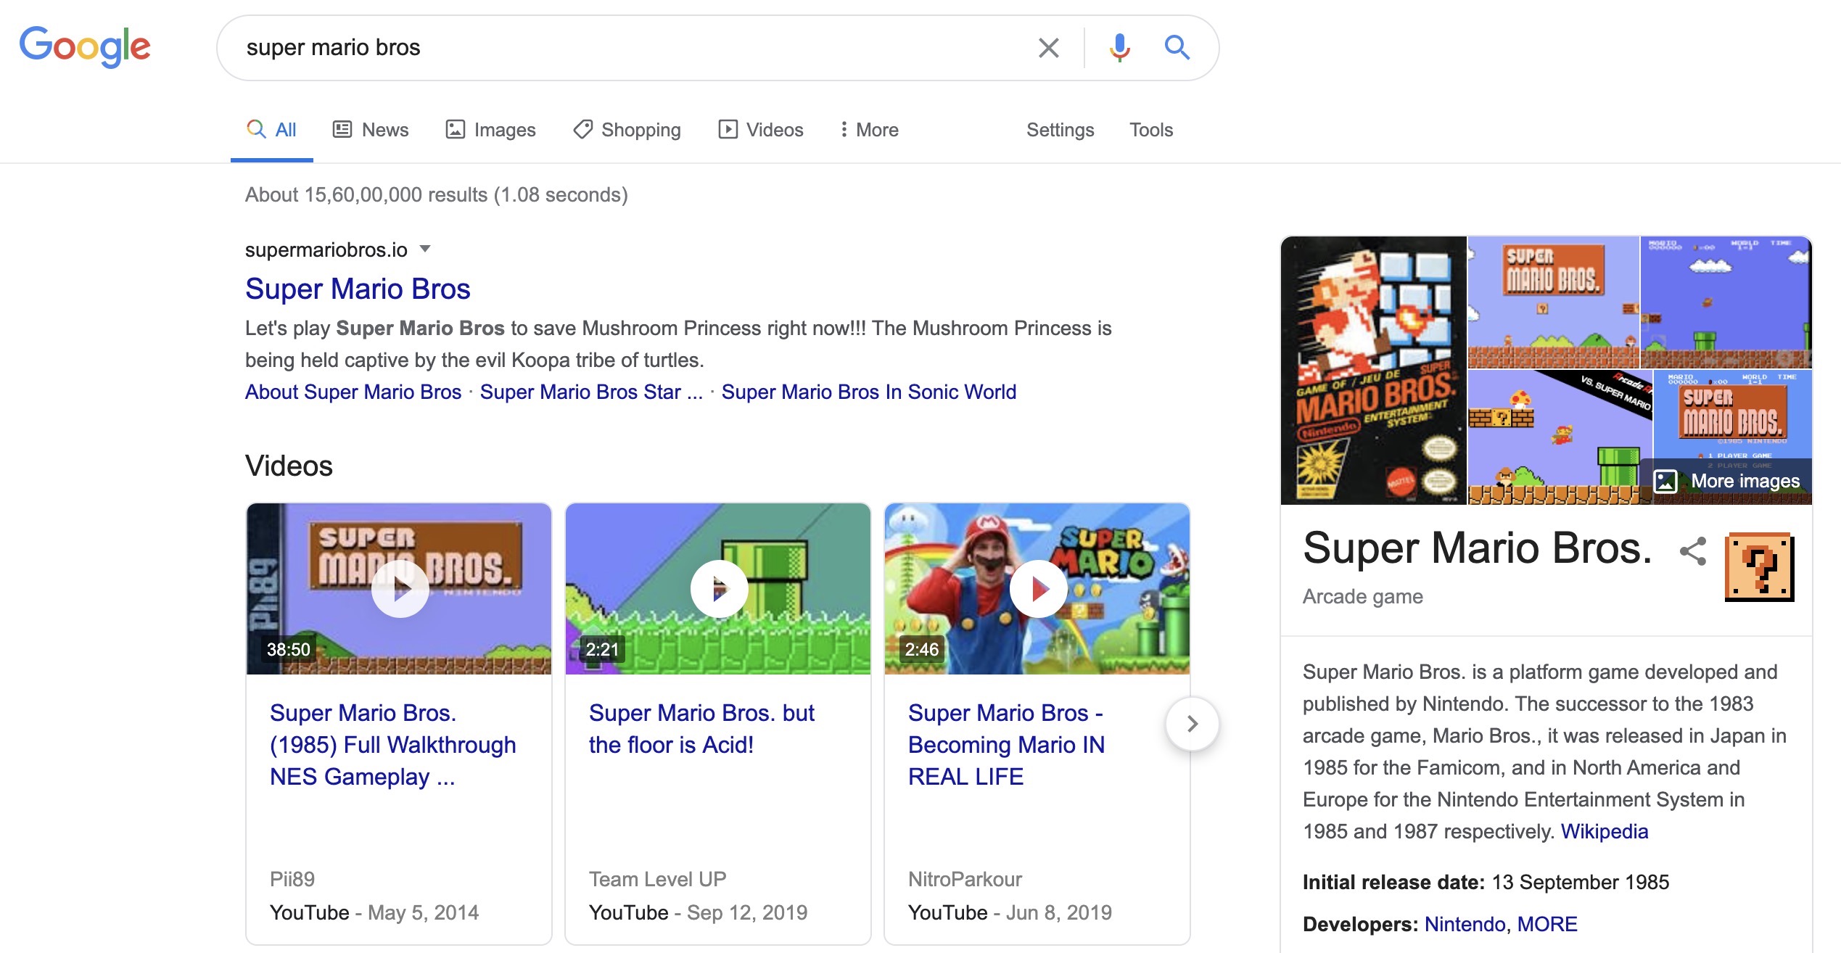Start voice search with the microphone icon
This screenshot has width=1841, height=953.
[x=1119, y=48]
